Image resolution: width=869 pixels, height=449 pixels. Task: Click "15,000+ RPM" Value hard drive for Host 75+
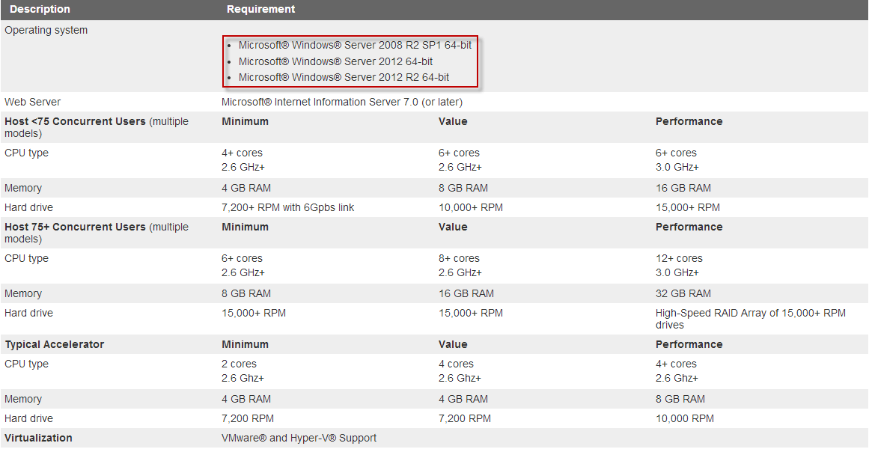tap(471, 314)
